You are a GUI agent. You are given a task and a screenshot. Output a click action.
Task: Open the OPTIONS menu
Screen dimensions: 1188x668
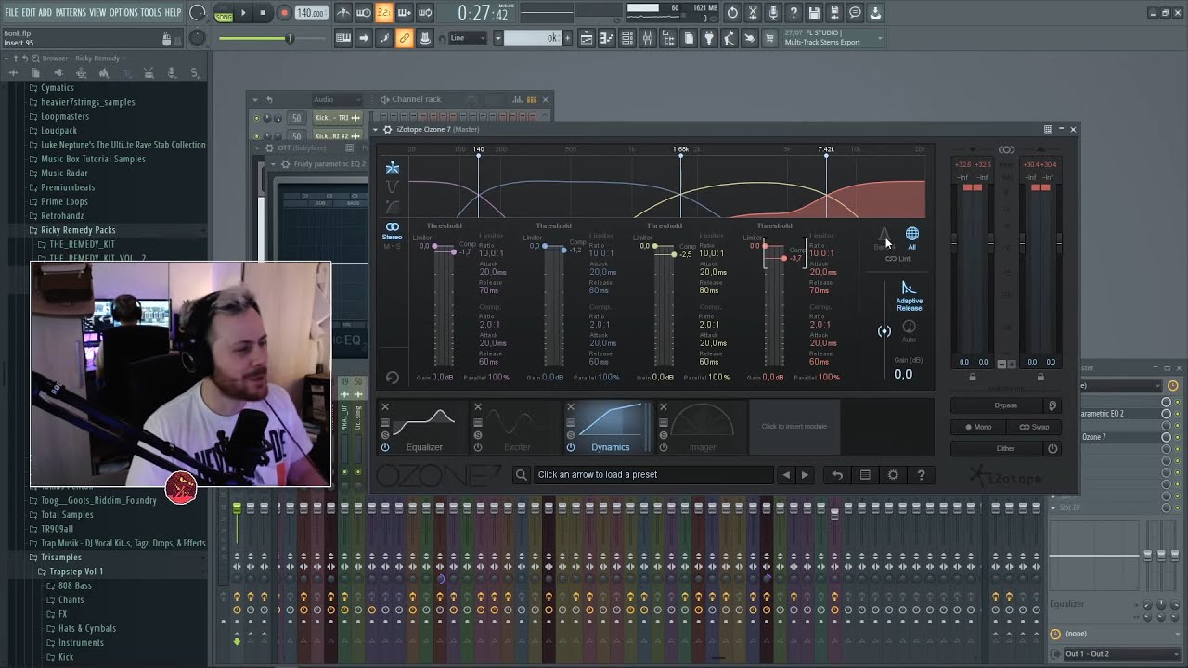(123, 13)
